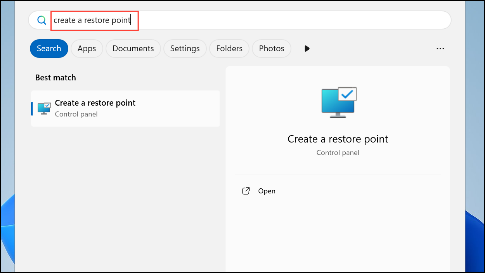Click Open in the preview pane
This screenshot has width=485, height=273.
pyautogui.click(x=259, y=191)
